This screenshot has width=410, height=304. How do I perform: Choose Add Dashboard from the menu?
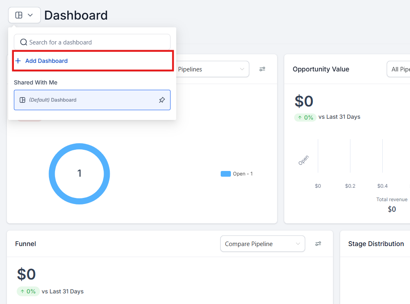[47, 61]
